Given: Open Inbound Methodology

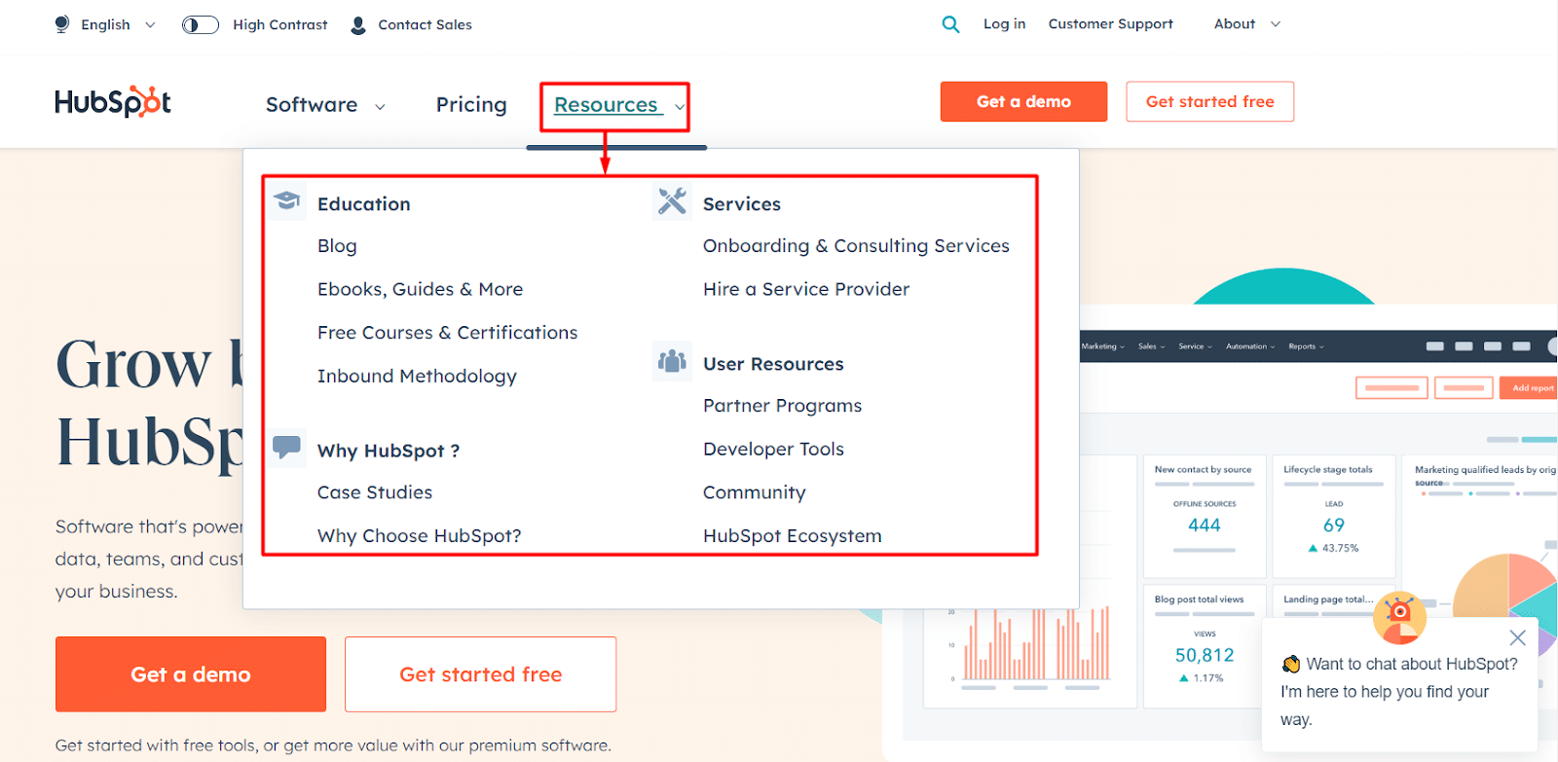Looking at the screenshot, I should tap(417, 377).
